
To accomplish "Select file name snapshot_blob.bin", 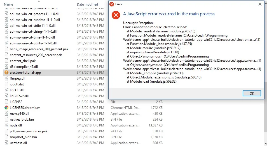I will (x=23, y=137).
